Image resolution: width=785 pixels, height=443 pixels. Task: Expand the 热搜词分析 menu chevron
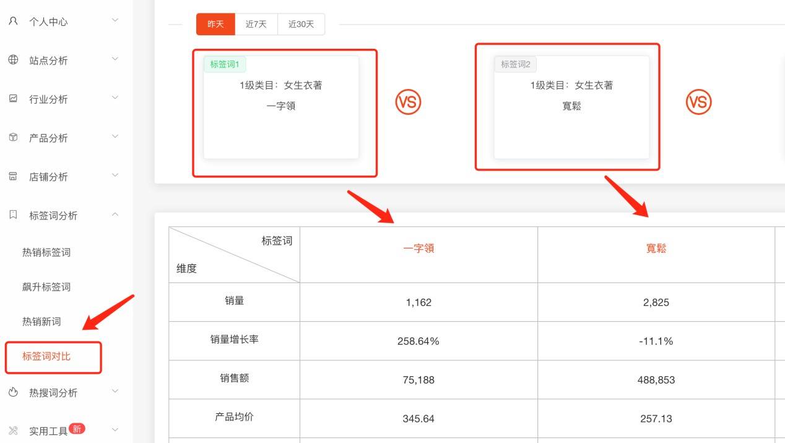coord(115,391)
